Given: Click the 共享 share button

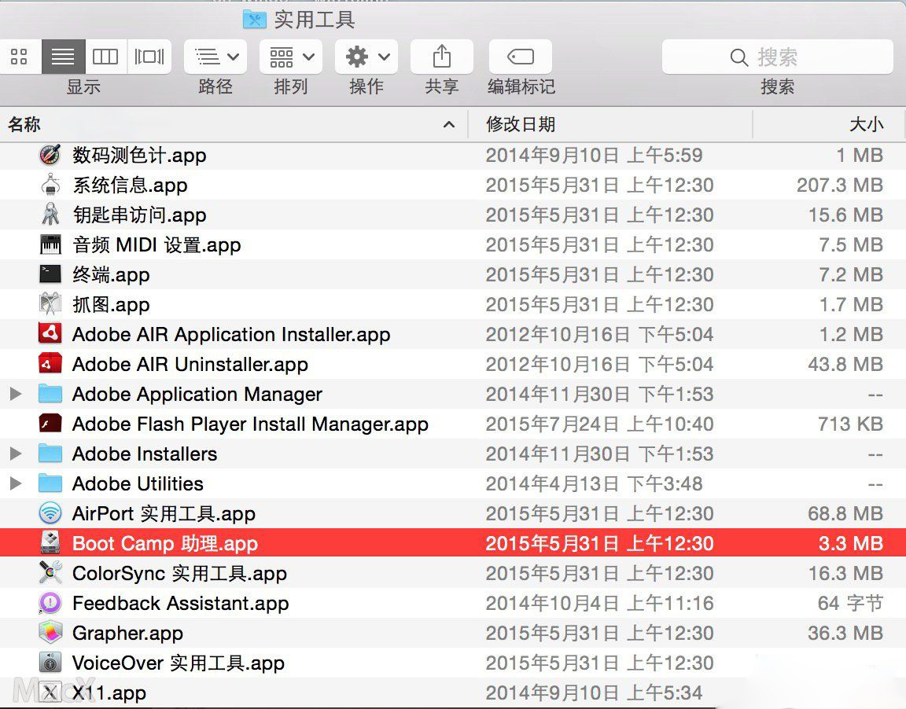Looking at the screenshot, I should [x=442, y=57].
